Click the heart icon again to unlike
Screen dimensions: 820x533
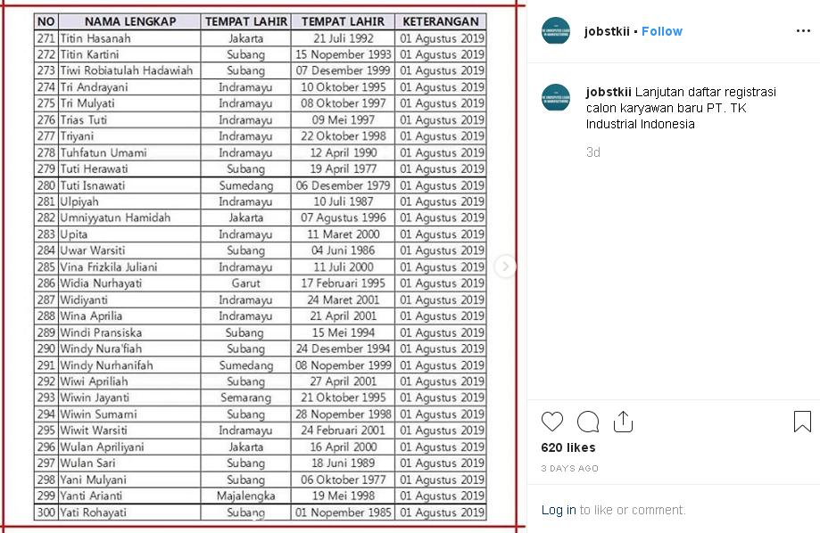[551, 422]
